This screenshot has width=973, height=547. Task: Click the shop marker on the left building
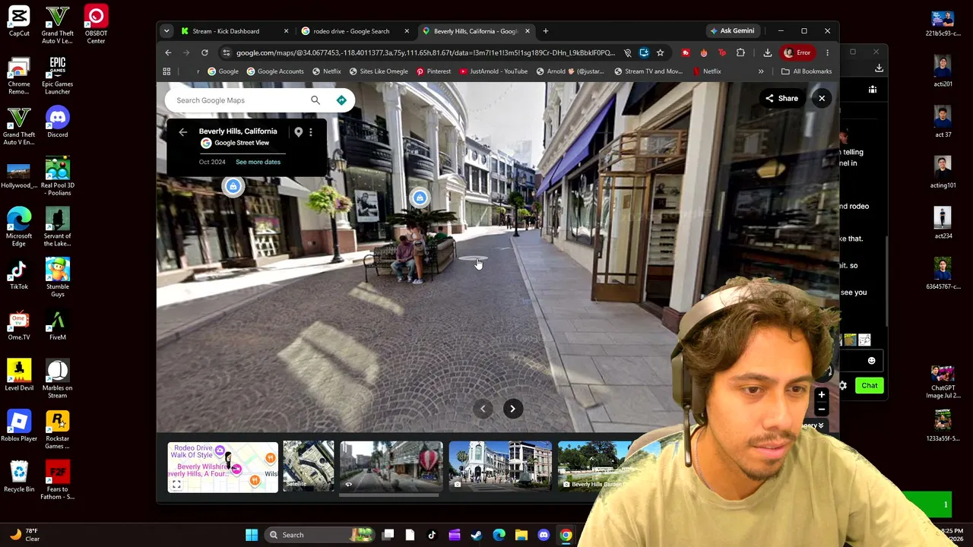233,186
